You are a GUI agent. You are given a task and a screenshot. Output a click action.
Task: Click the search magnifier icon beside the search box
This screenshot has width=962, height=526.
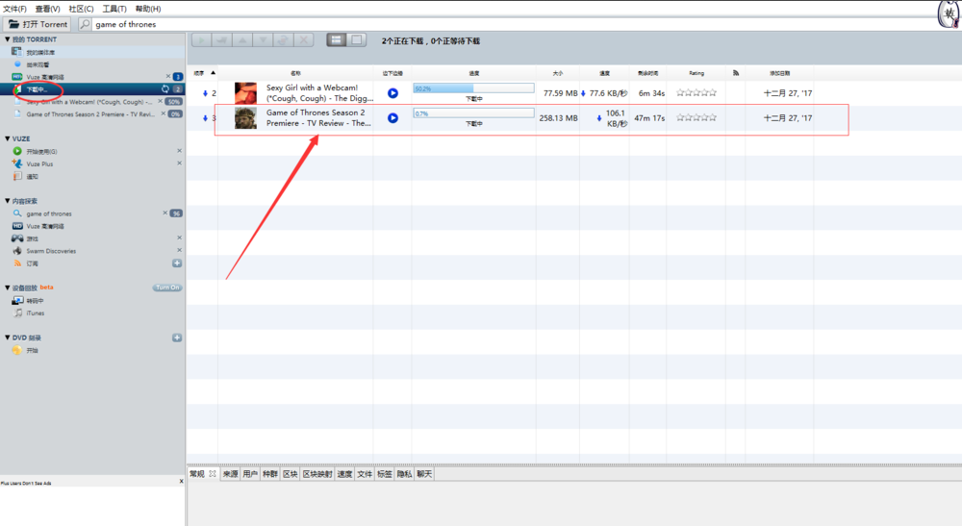pyautogui.click(x=85, y=24)
